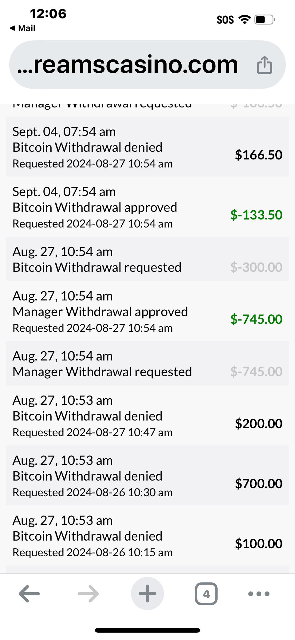
Task: Tap the battery status icon
Action: click(265, 20)
